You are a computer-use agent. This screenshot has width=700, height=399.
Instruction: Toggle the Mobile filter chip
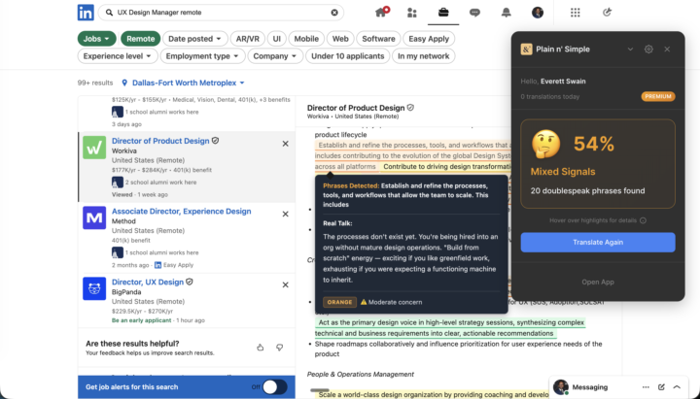306,39
